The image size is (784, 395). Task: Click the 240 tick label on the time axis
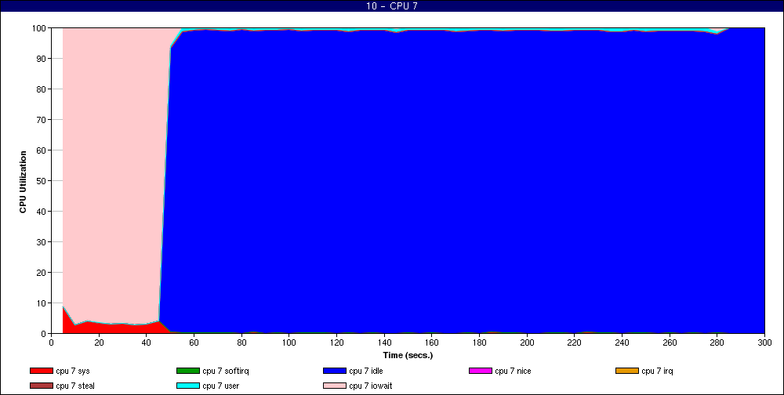coord(622,342)
